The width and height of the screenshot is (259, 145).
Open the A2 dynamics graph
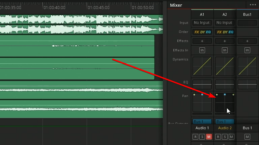tap(225, 66)
